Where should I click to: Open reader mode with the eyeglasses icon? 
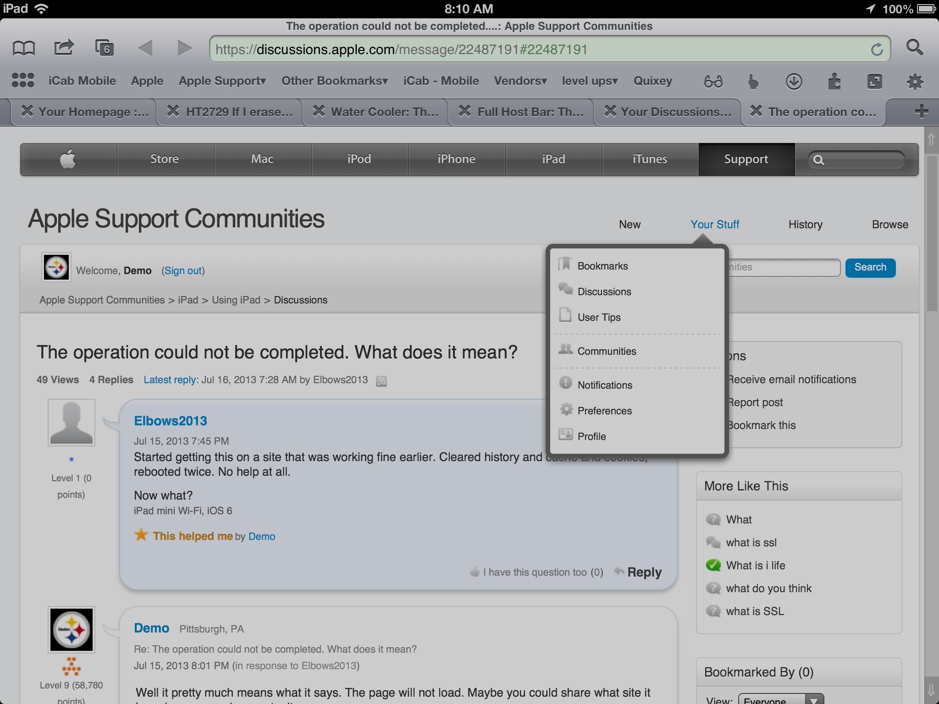(x=714, y=82)
